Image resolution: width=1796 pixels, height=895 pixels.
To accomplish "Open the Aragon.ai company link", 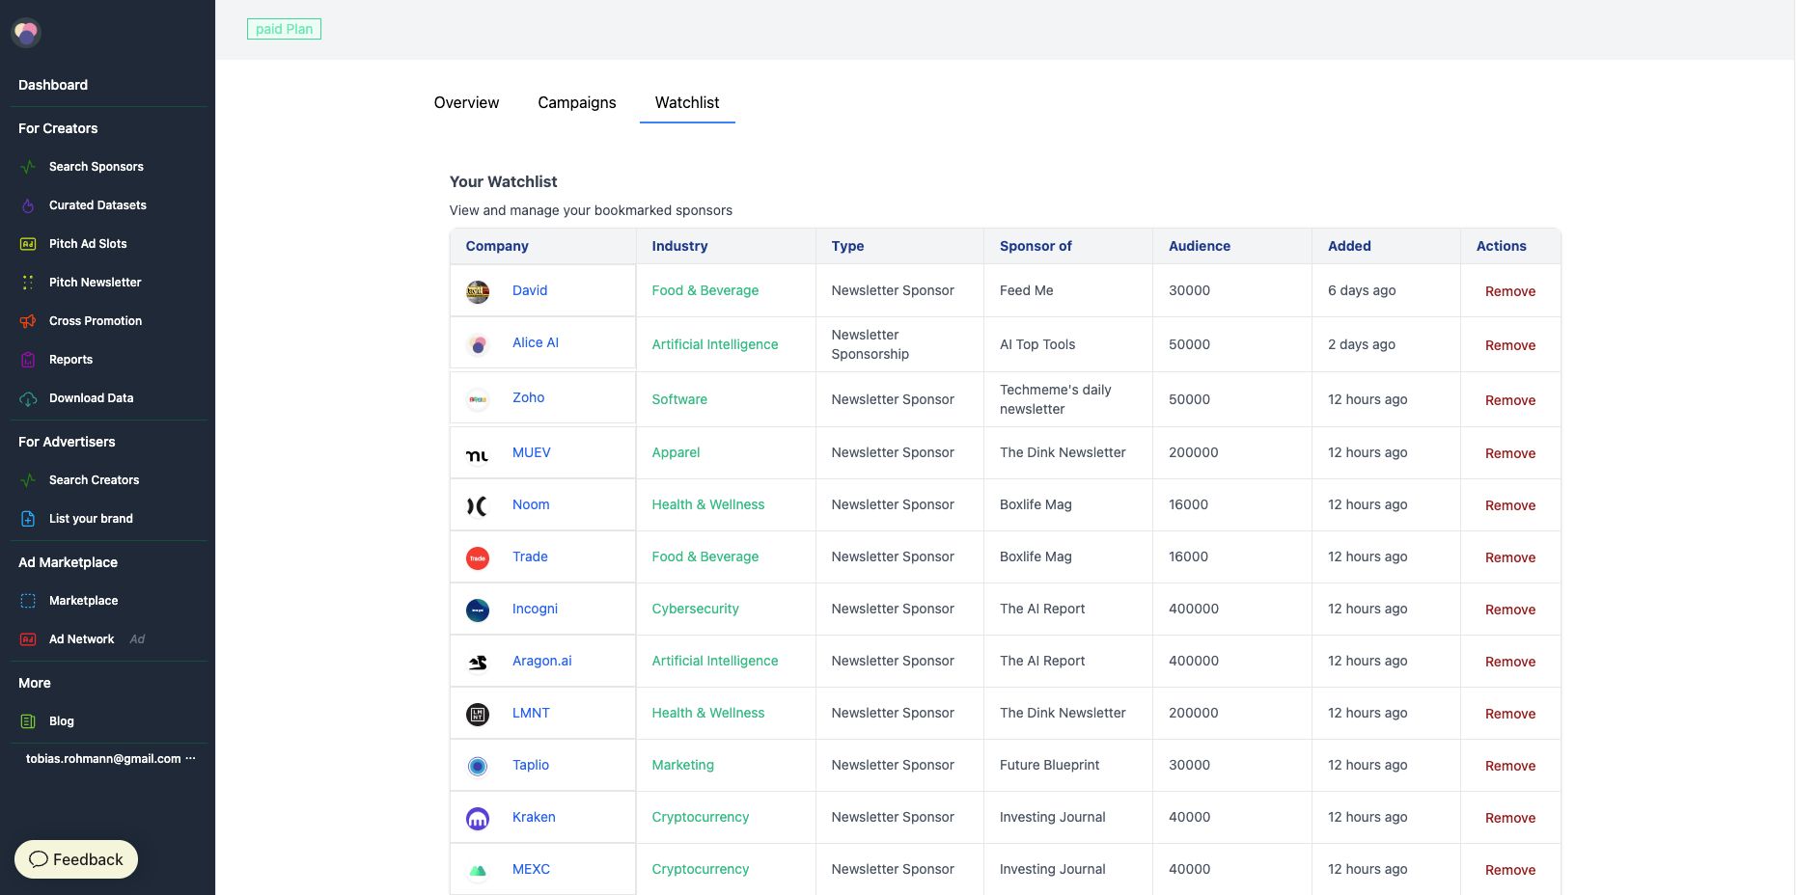I will coord(541,661).
